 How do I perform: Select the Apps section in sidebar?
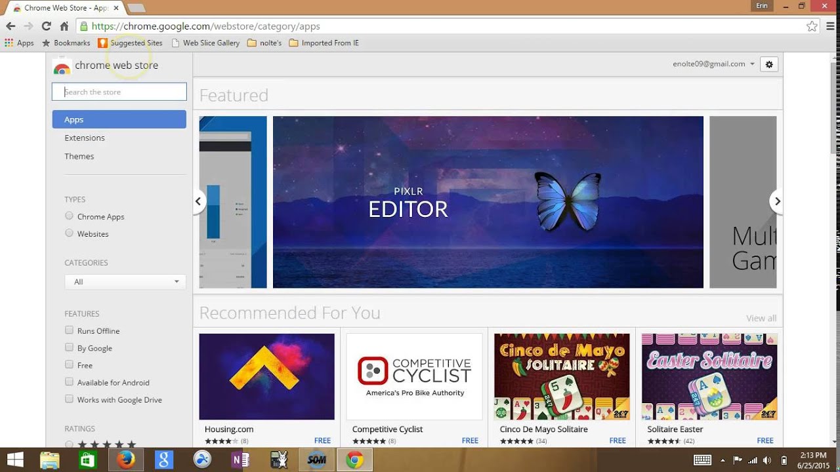click(119, 119)
